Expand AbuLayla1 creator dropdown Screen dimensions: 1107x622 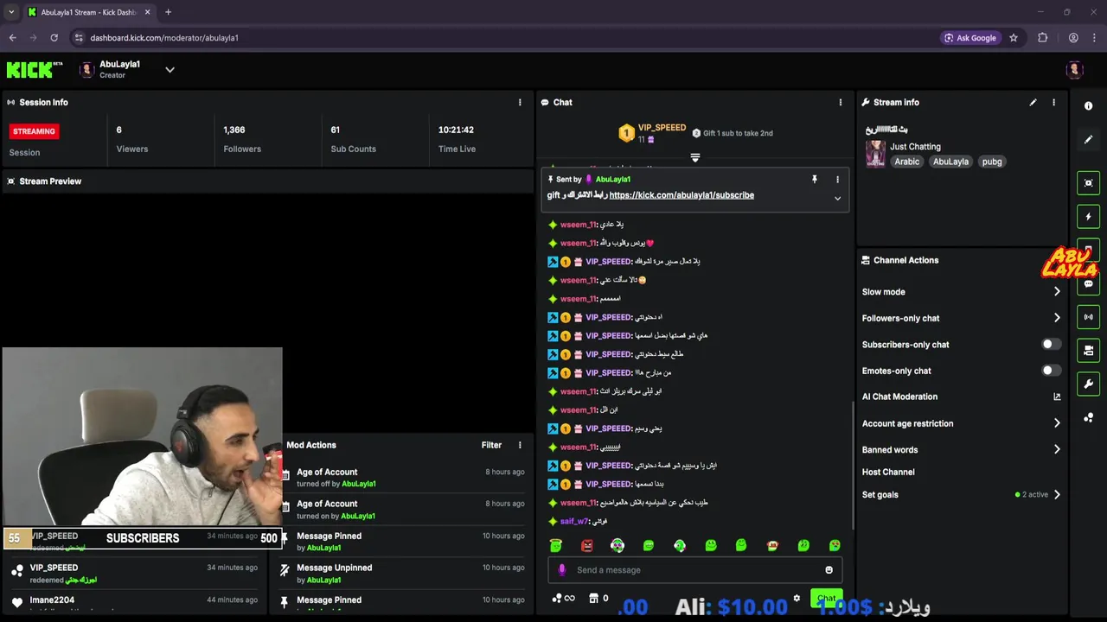[170, 70]
